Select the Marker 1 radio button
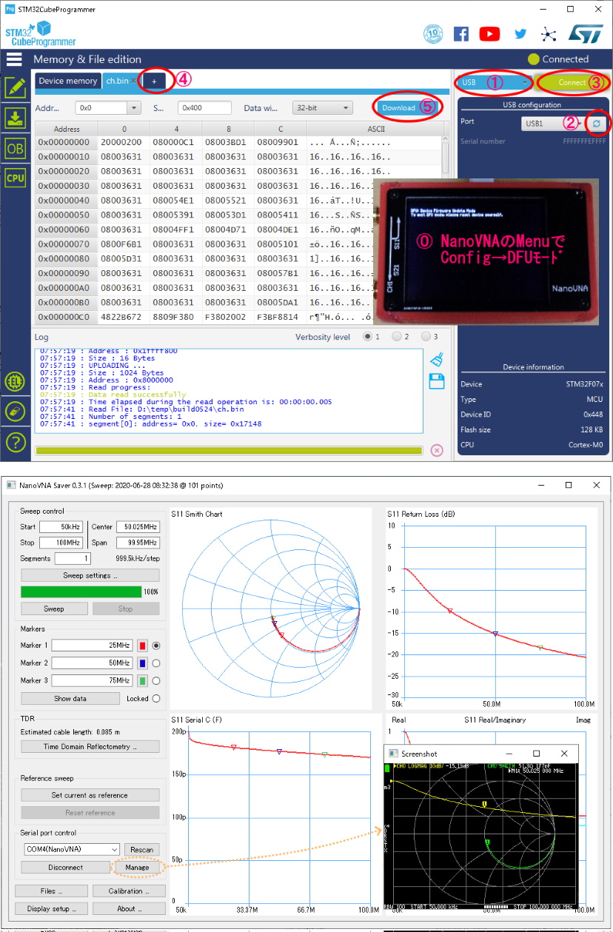 [x=155, y=646]
